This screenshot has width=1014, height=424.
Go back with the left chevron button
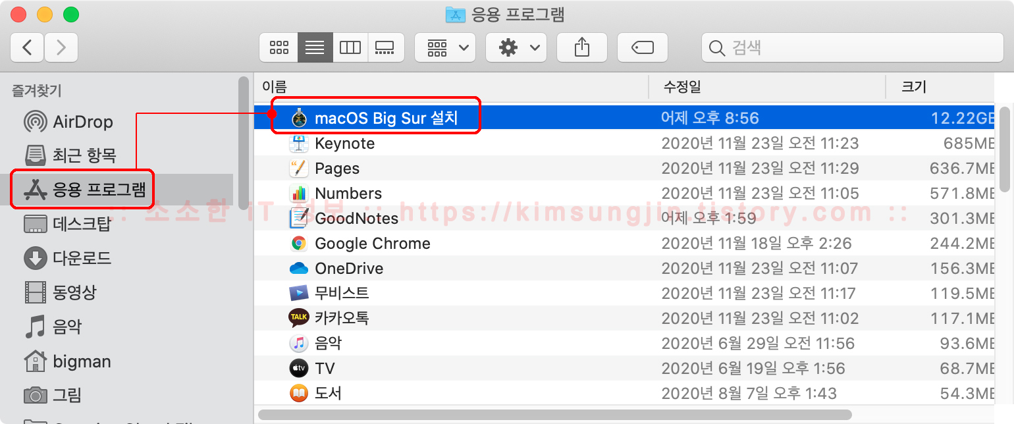click(x=28, y=47)
